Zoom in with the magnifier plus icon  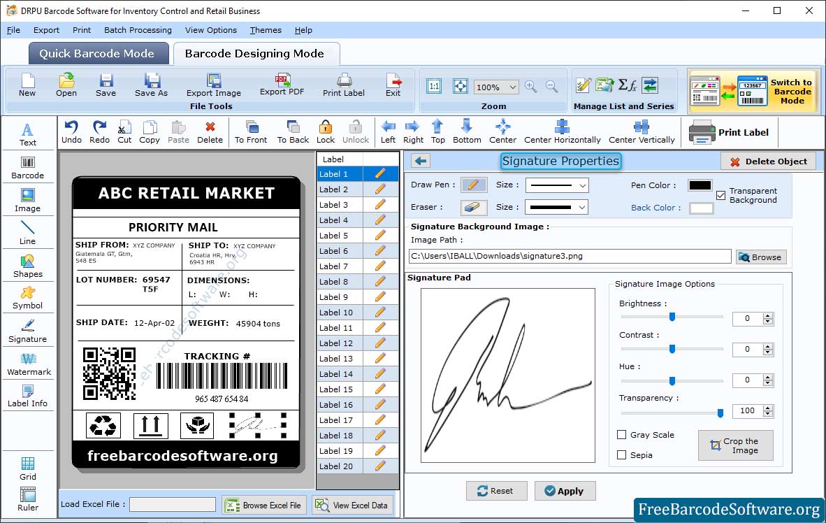(x=531, y=87)
